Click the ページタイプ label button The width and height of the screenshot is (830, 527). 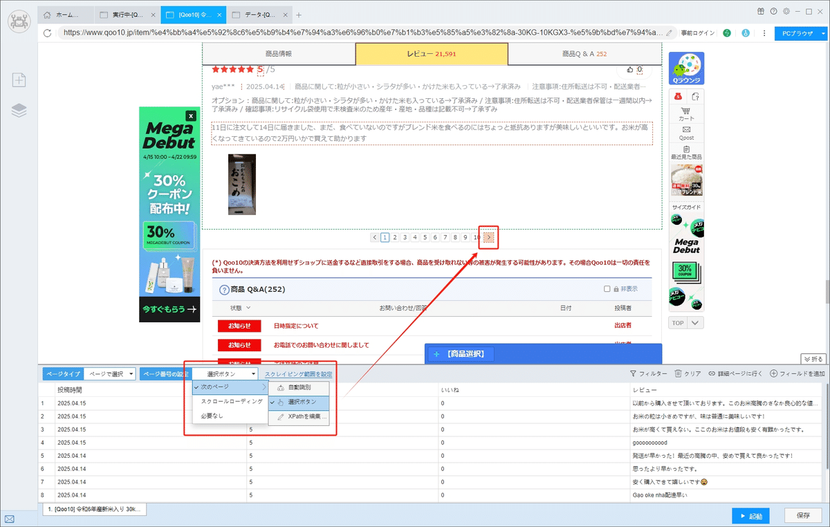tap(63, 374)
